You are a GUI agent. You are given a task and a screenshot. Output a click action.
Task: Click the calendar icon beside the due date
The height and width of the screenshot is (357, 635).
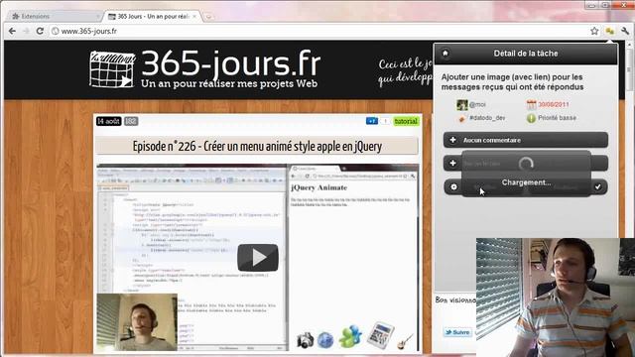coord(532,104)
